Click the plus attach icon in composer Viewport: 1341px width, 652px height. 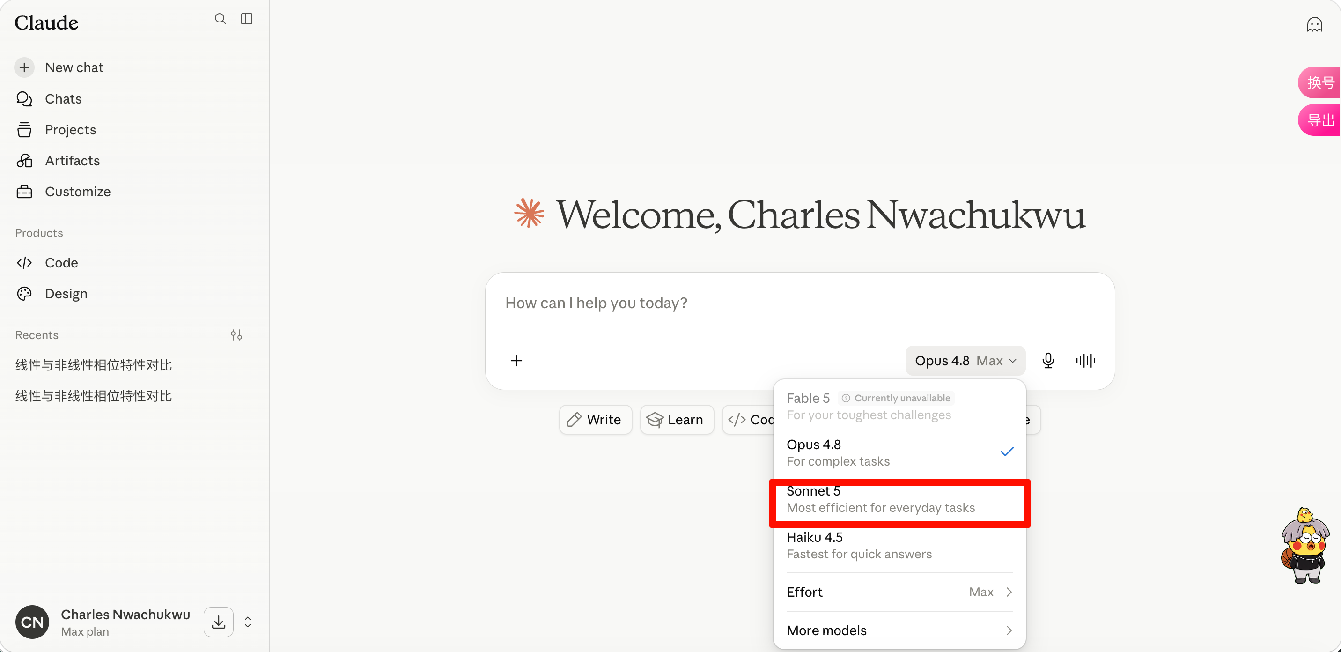pos(516,360)
